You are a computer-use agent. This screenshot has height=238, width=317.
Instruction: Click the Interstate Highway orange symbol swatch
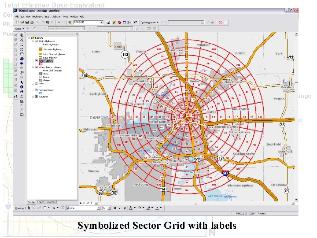41,49
